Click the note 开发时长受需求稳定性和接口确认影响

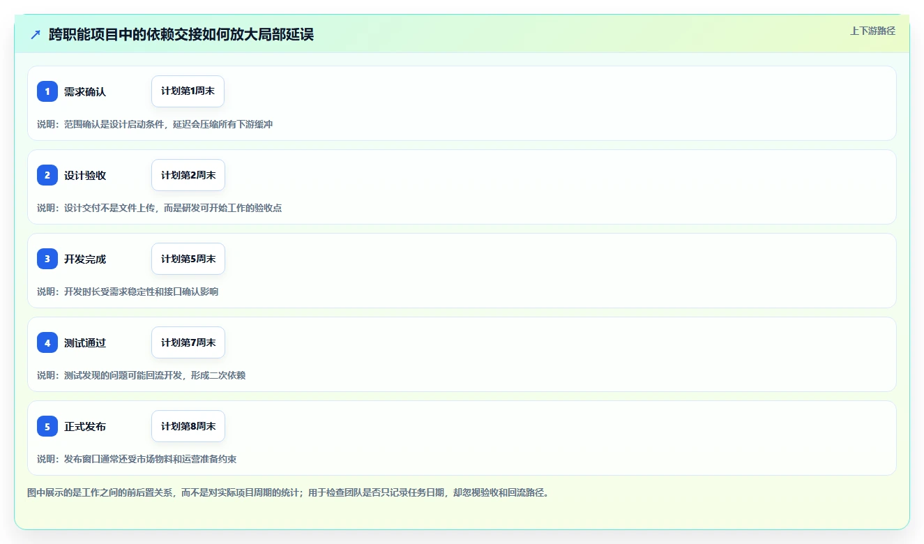click(x=141, y=292)
